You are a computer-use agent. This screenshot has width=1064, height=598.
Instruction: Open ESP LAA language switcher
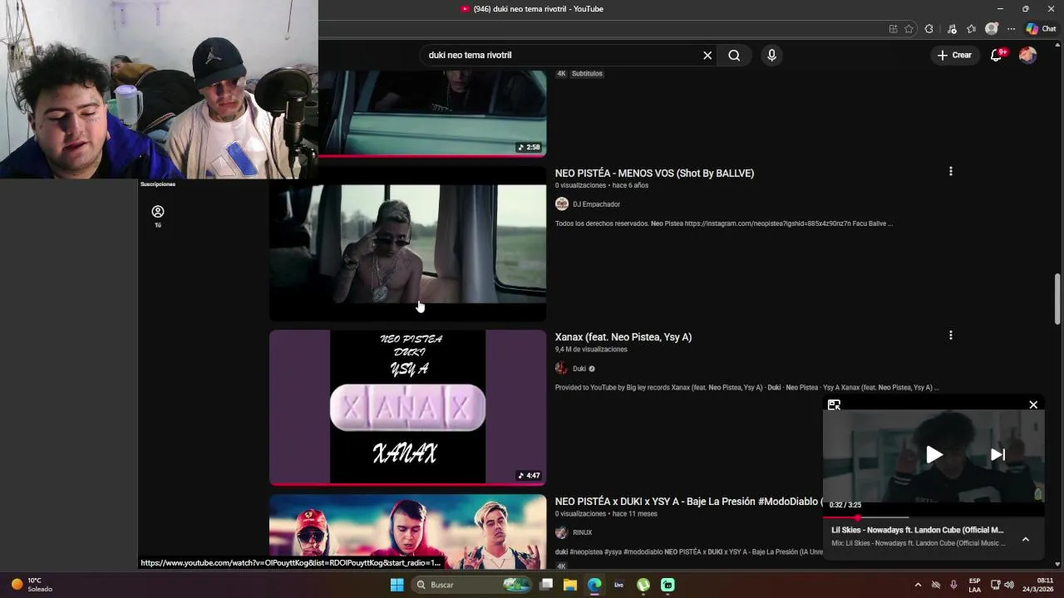tap(974, 585)
